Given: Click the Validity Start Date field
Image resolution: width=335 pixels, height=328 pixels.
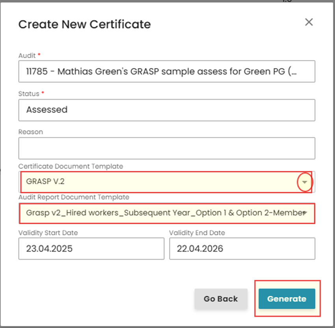Looking at the screenshot, I should point(91,248).
